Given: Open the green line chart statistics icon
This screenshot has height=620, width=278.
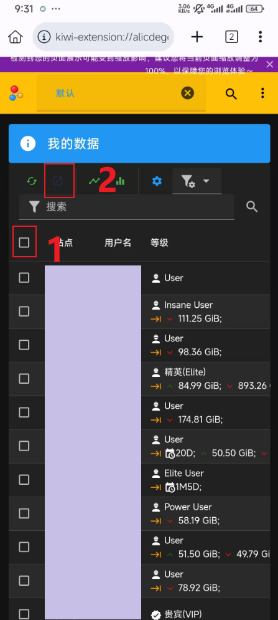Looking at the screenshot, I should tap(95, 181).
